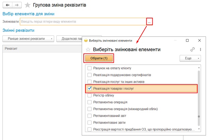Select Реалізація послуг та інших активів row

pyautogui.click(x=119, y=81)
